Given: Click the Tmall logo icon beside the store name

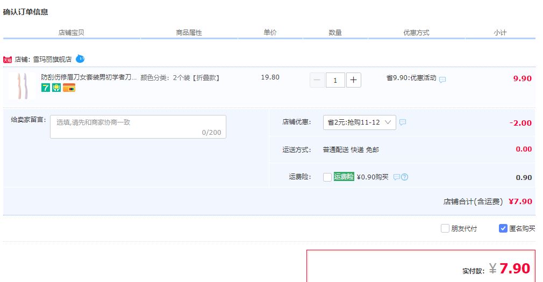Looking at the screenshot, I should click(8, 60).
